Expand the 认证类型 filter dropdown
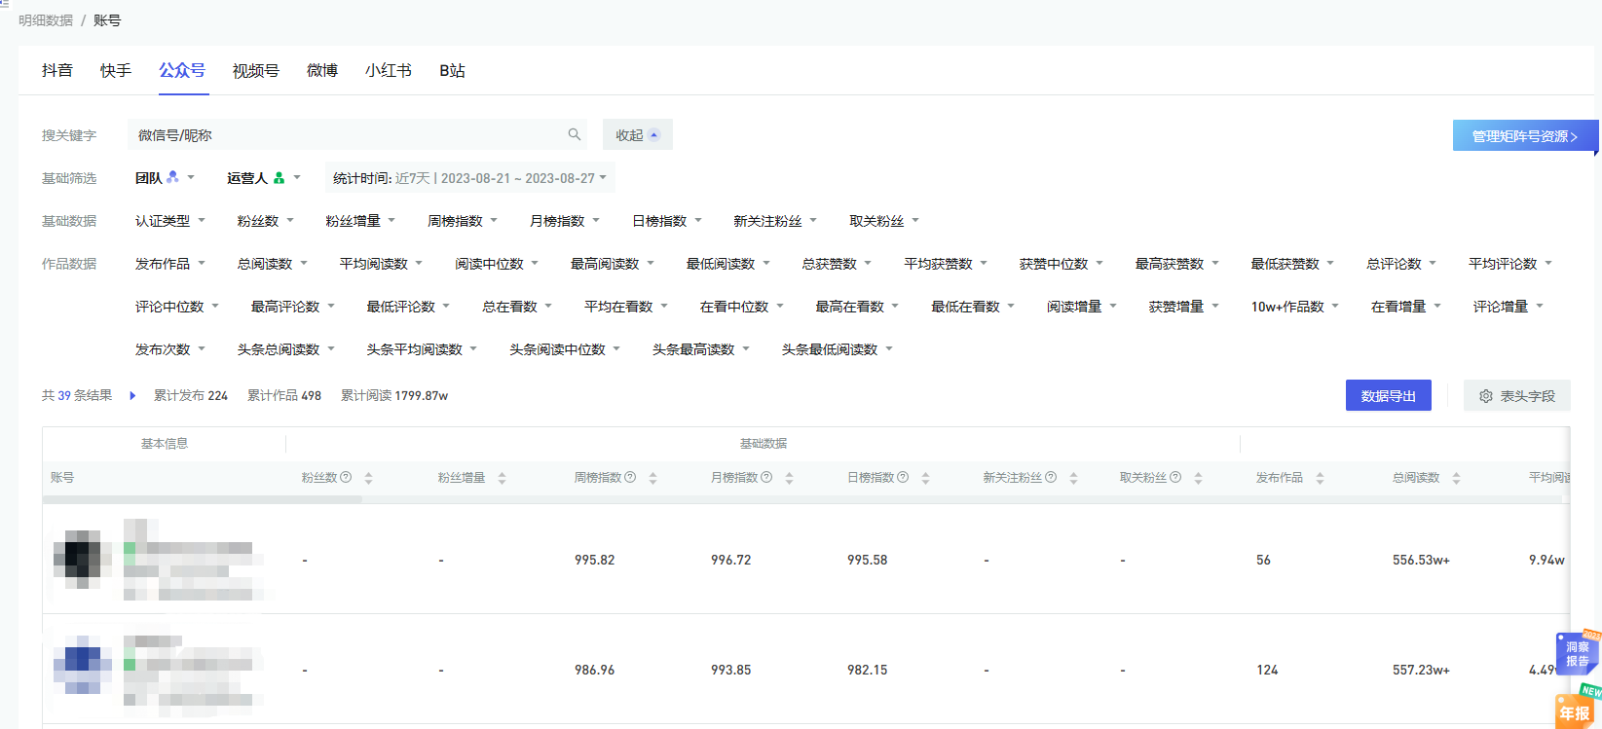 [170, 220]
